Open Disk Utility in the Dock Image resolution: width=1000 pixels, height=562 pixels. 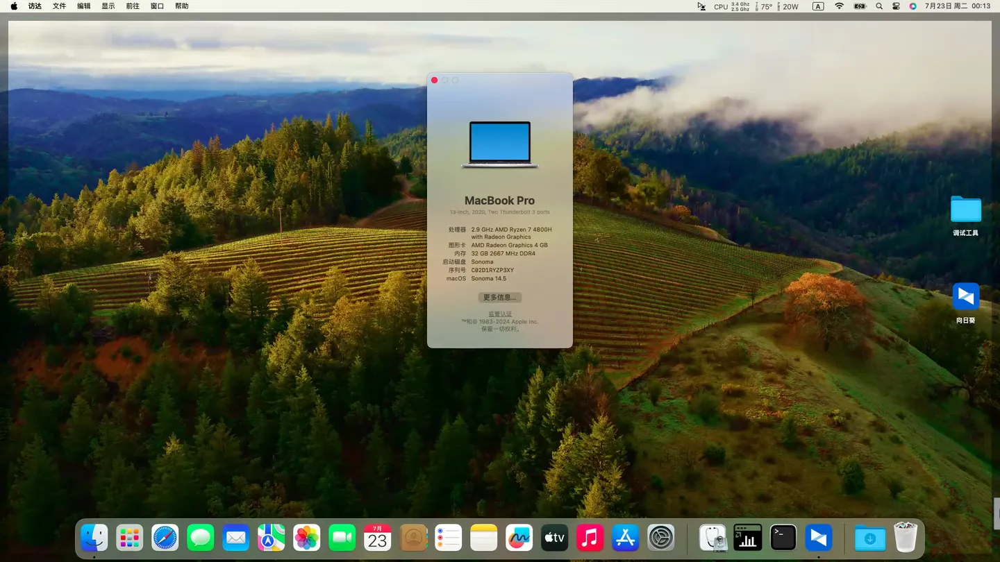coord(712,538)
